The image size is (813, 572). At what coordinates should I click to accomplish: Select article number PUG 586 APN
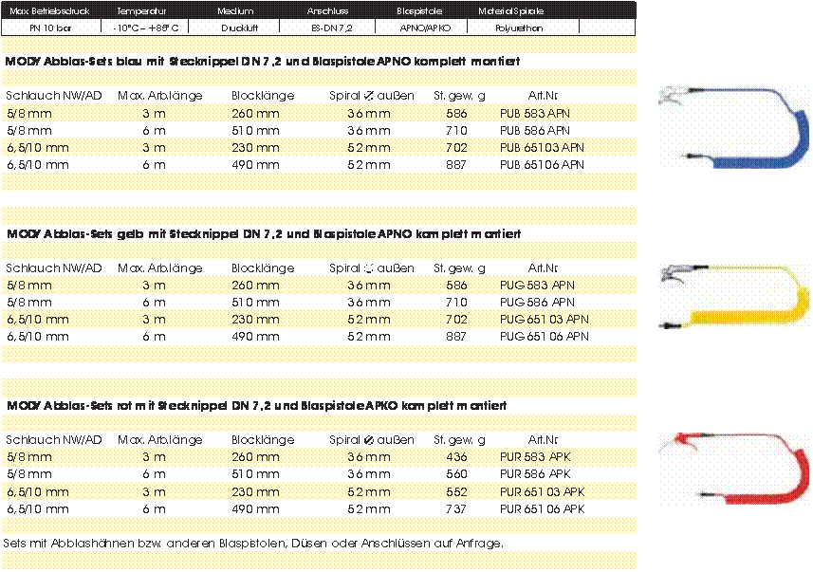(537, 303)
